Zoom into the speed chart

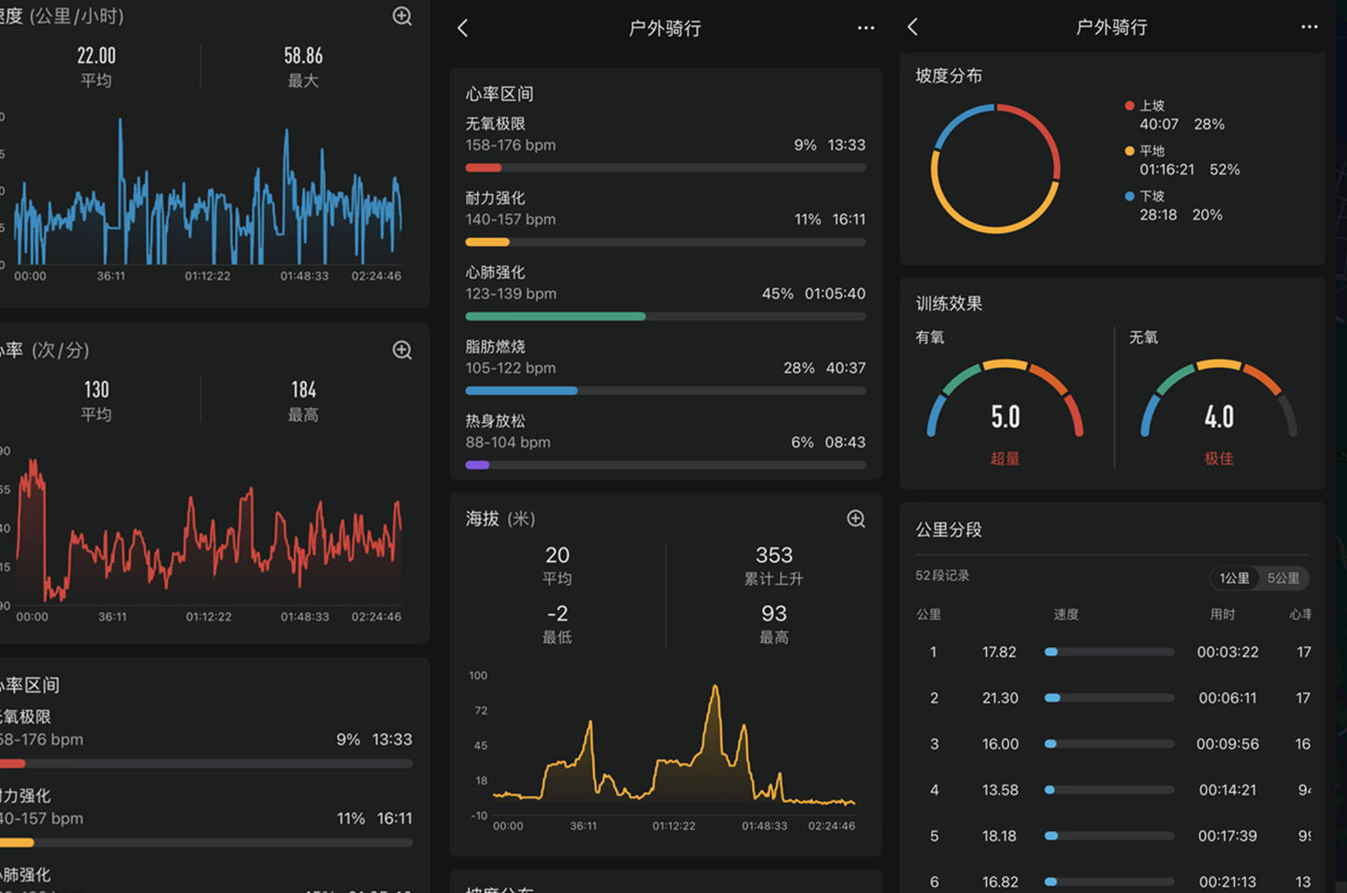(x=401, y=16)
